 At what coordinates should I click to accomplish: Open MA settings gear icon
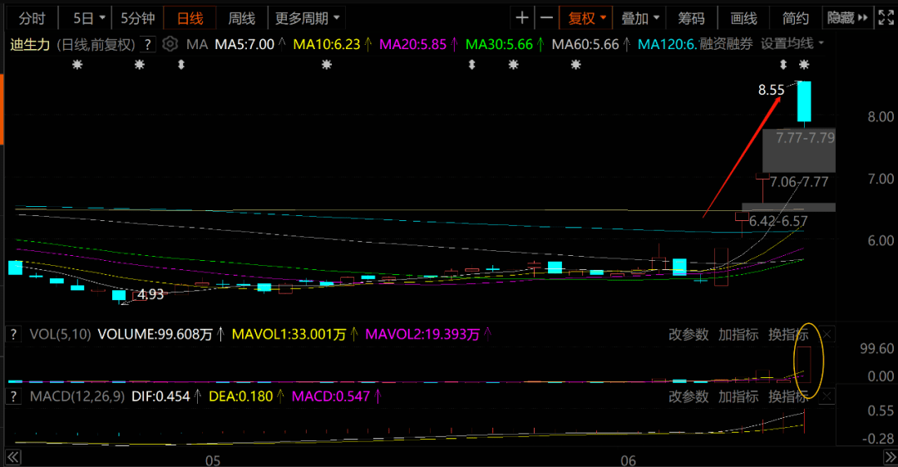click(170, 43)
